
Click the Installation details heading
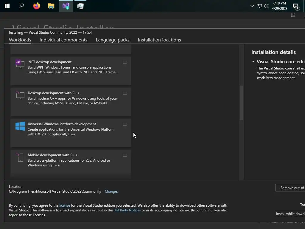click(x=273, y=52)
